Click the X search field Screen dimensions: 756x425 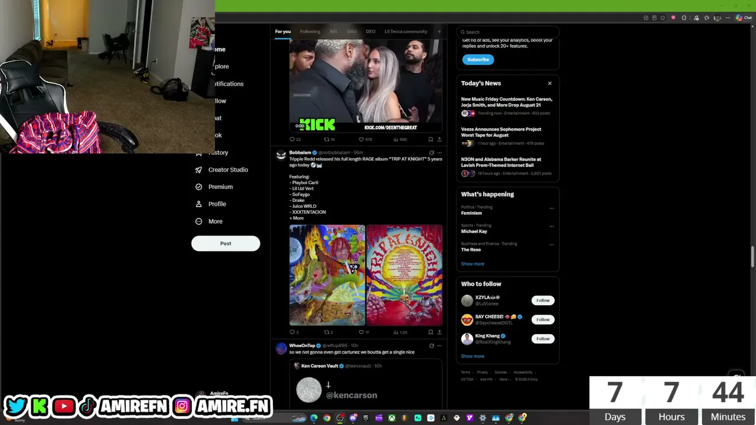point(507,32)
